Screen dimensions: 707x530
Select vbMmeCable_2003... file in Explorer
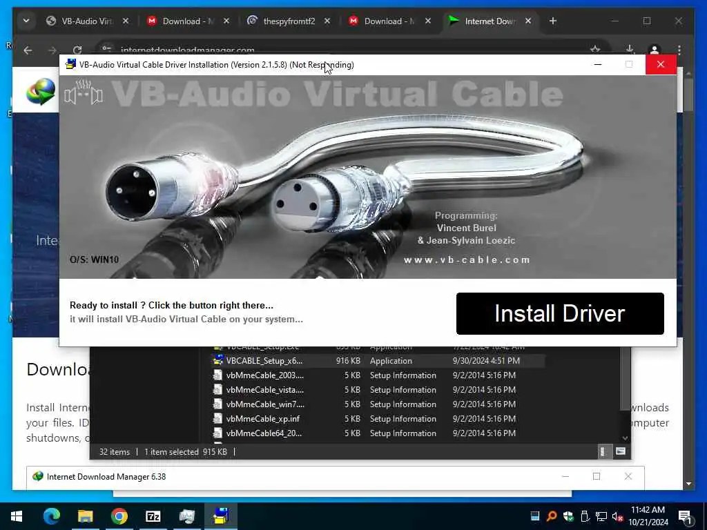coord(265,375)
